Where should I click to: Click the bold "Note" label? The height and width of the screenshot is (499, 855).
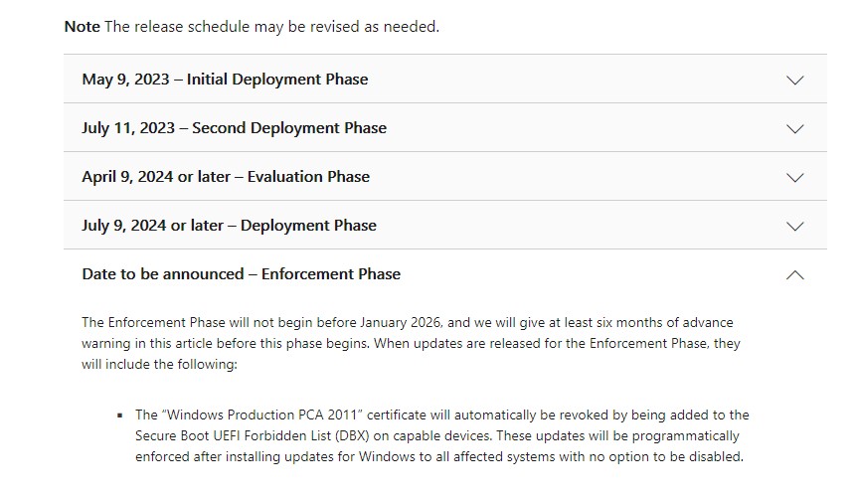click(x=82, y=27)
